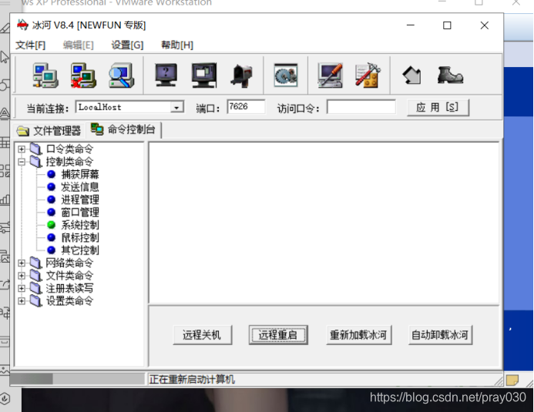This screenshot has height=412, width=534.
Task: Click the 远程重启 button
Action: (x=278, y=335)
